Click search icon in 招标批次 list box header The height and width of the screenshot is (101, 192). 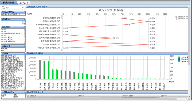[24, 27]
